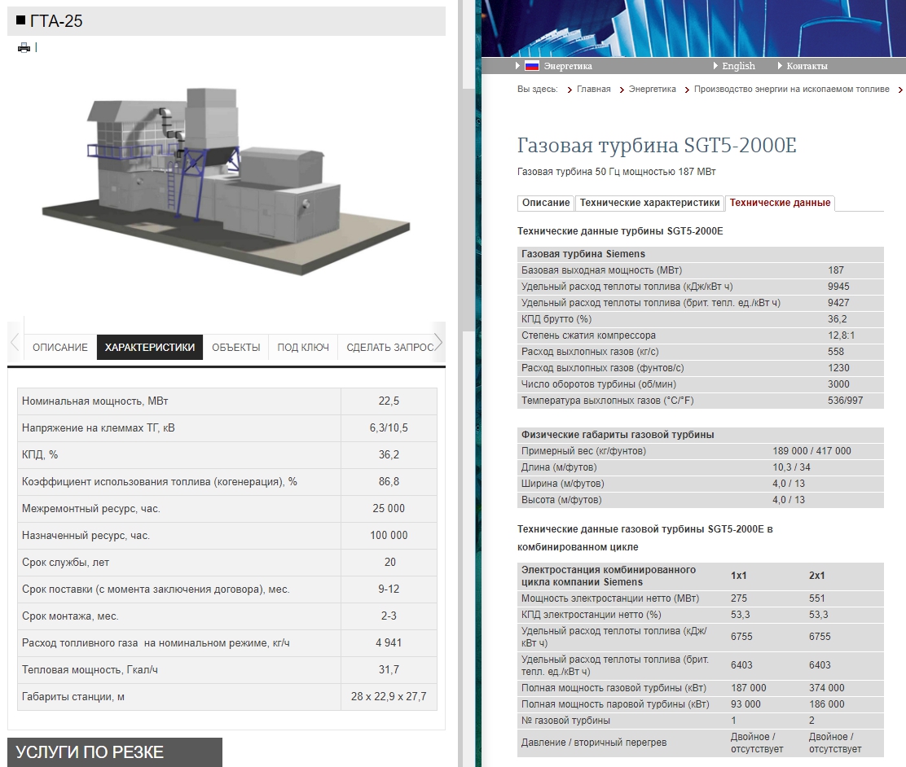Click the value 100 000
The height and width of the screenshot is (767, 906).
389,536
